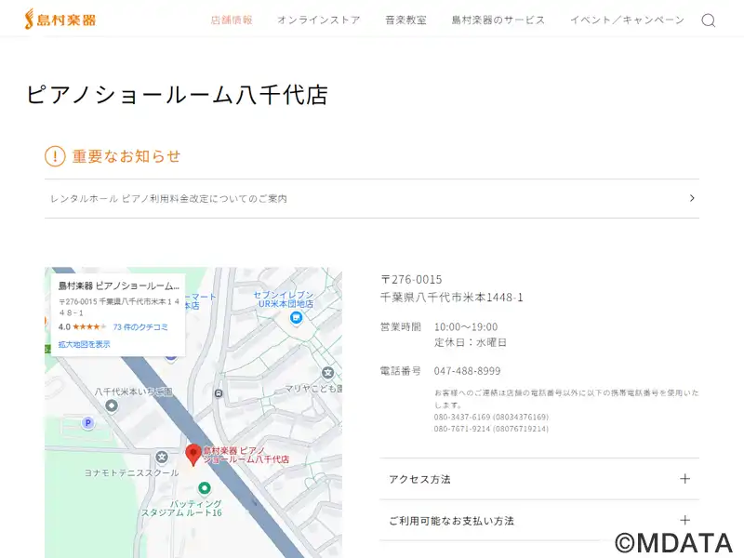This screenshot has height=558, width=744.
Task: Click the マリヤこども園 star marker
Action: (328, 373)
